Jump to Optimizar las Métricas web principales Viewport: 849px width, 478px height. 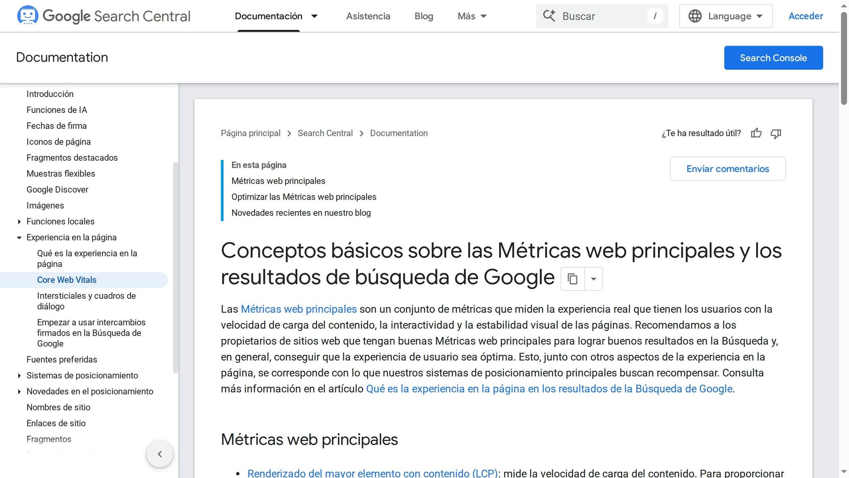(x=304, y=197)
